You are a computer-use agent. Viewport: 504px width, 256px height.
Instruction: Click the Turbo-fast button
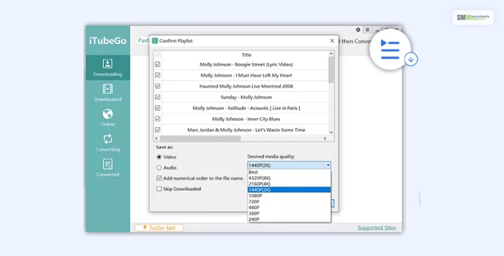[x=159, y=227]
